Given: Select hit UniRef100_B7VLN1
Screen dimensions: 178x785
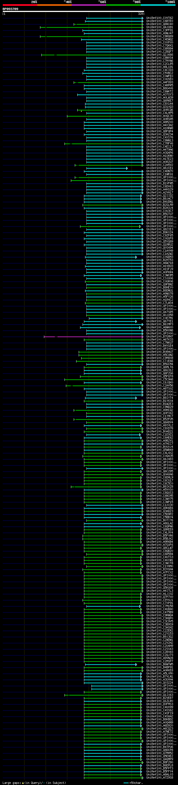Looking at the screenshot, I should point(160,676).
